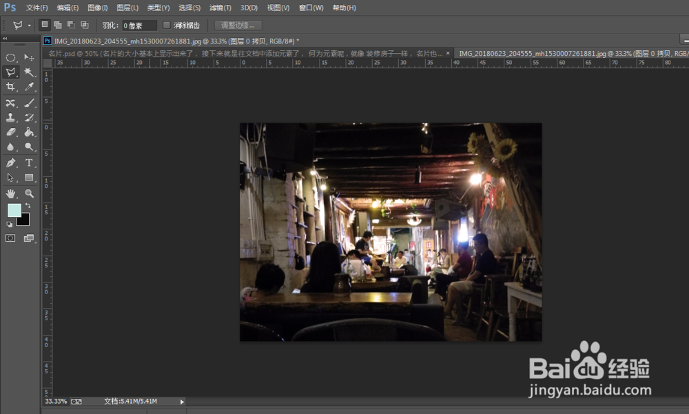
Task: Open the 选择(S) menu
Action: click(189, 8)
